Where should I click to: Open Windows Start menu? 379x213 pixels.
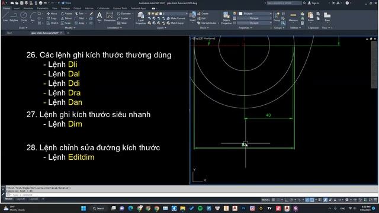[83, 208]
